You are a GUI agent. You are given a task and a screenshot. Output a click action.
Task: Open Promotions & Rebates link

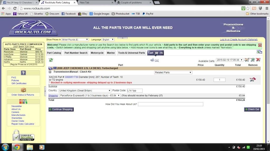233,28
